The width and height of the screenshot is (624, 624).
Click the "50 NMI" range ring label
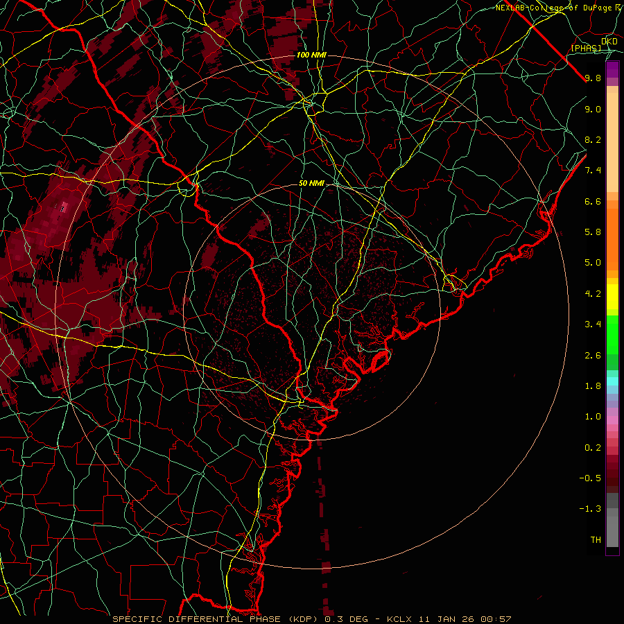tap(311, 184)
